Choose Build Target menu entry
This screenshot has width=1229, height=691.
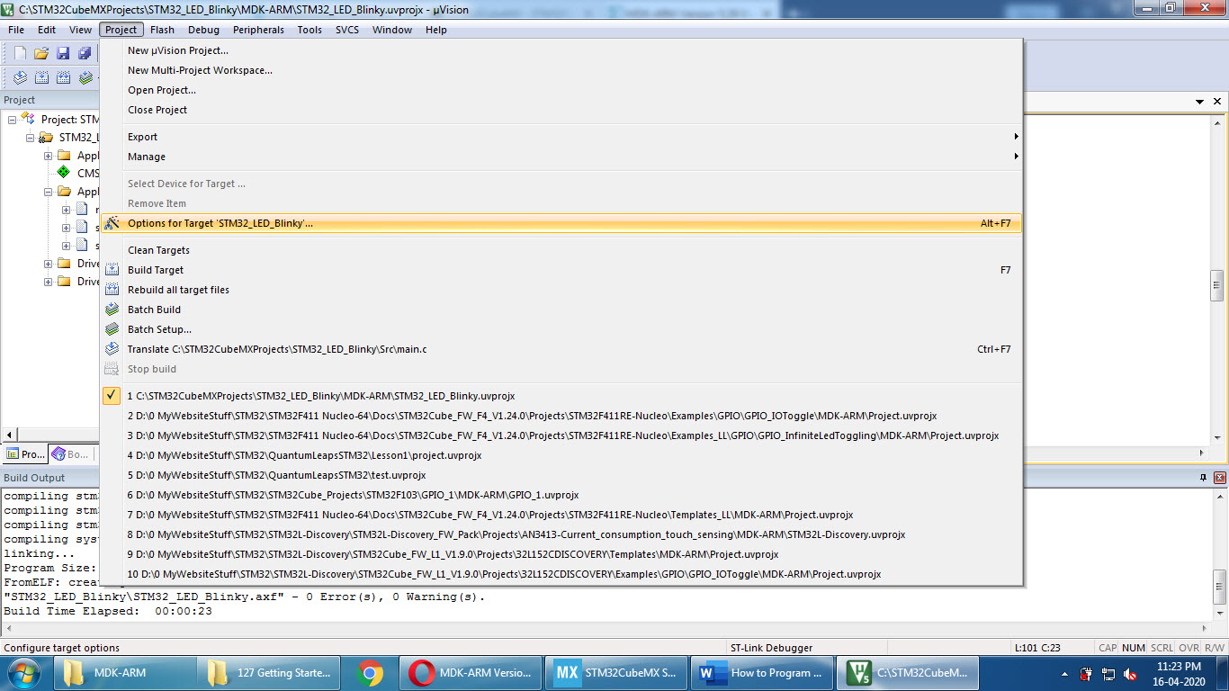point(561,270)
